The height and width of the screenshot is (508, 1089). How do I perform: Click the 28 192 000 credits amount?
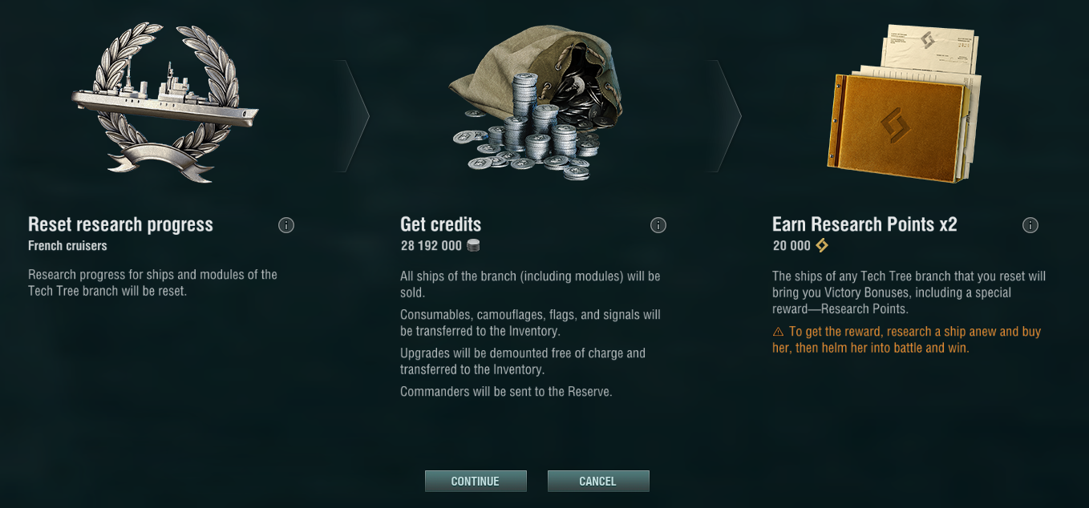(431, 246)
